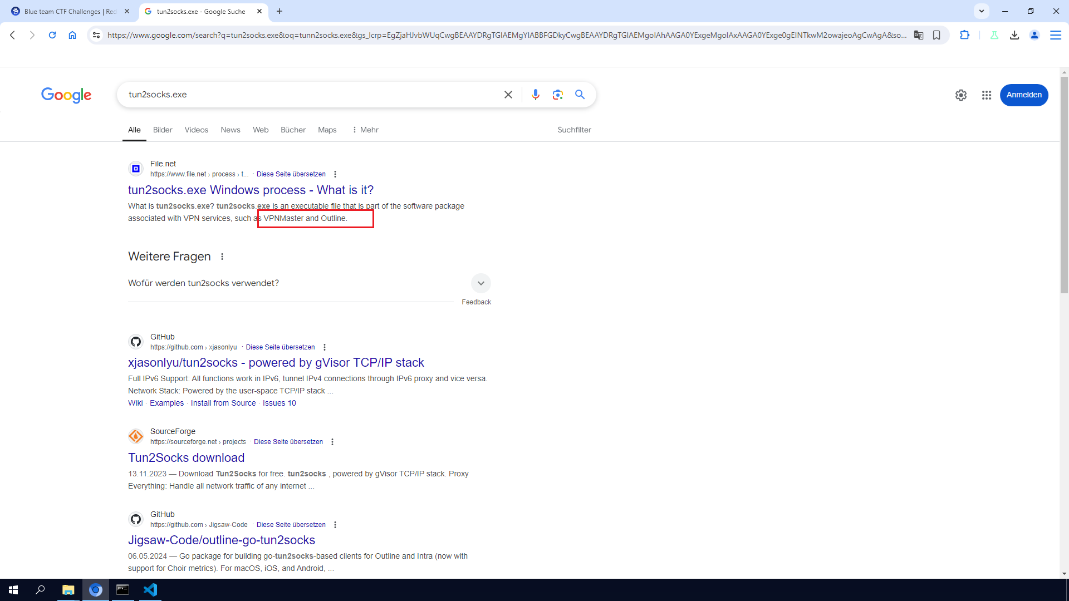The width and height of the screenshot is (1069, 601).
Task: Open the Tun2Socks download SourceForge link
Action: click(x=186, y=457)
